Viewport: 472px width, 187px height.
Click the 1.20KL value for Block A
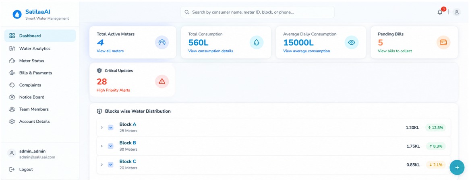[412, 127]
